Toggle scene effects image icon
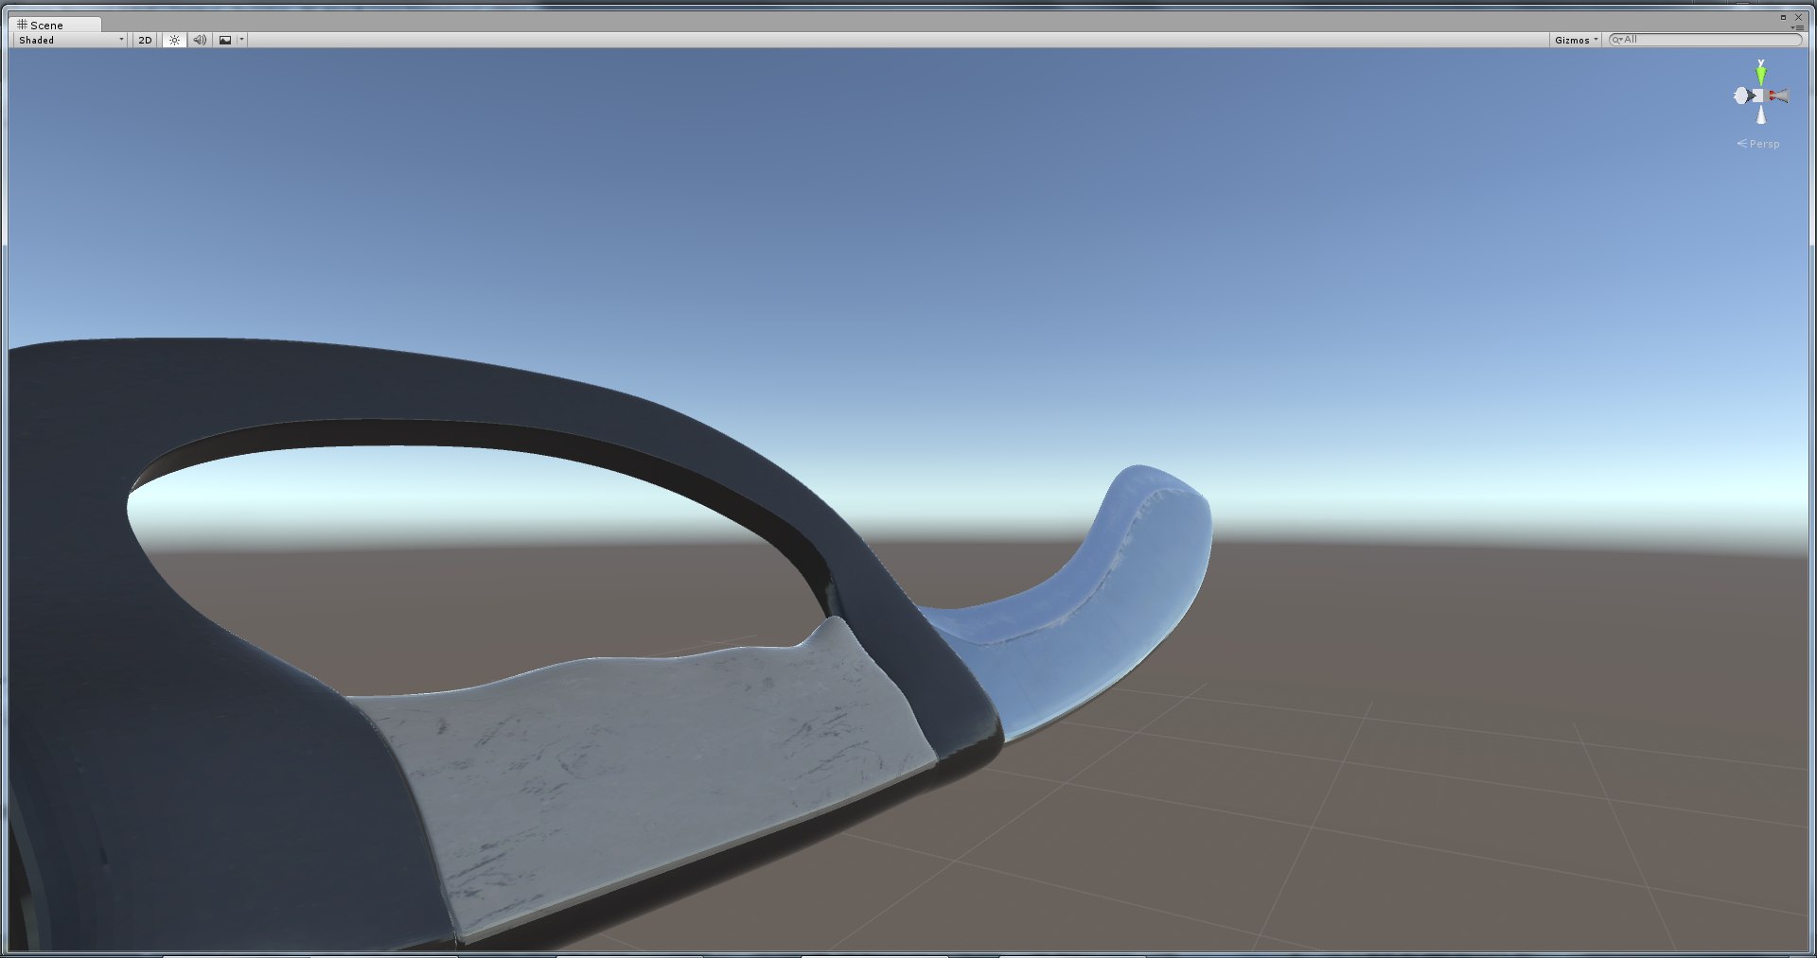This screenshot has height=958, width=1817. coord(225,40)
